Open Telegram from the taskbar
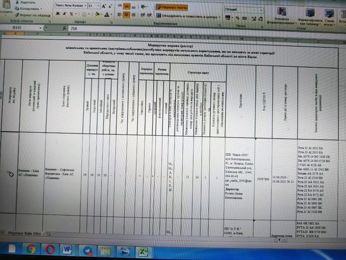 [86, 250]
